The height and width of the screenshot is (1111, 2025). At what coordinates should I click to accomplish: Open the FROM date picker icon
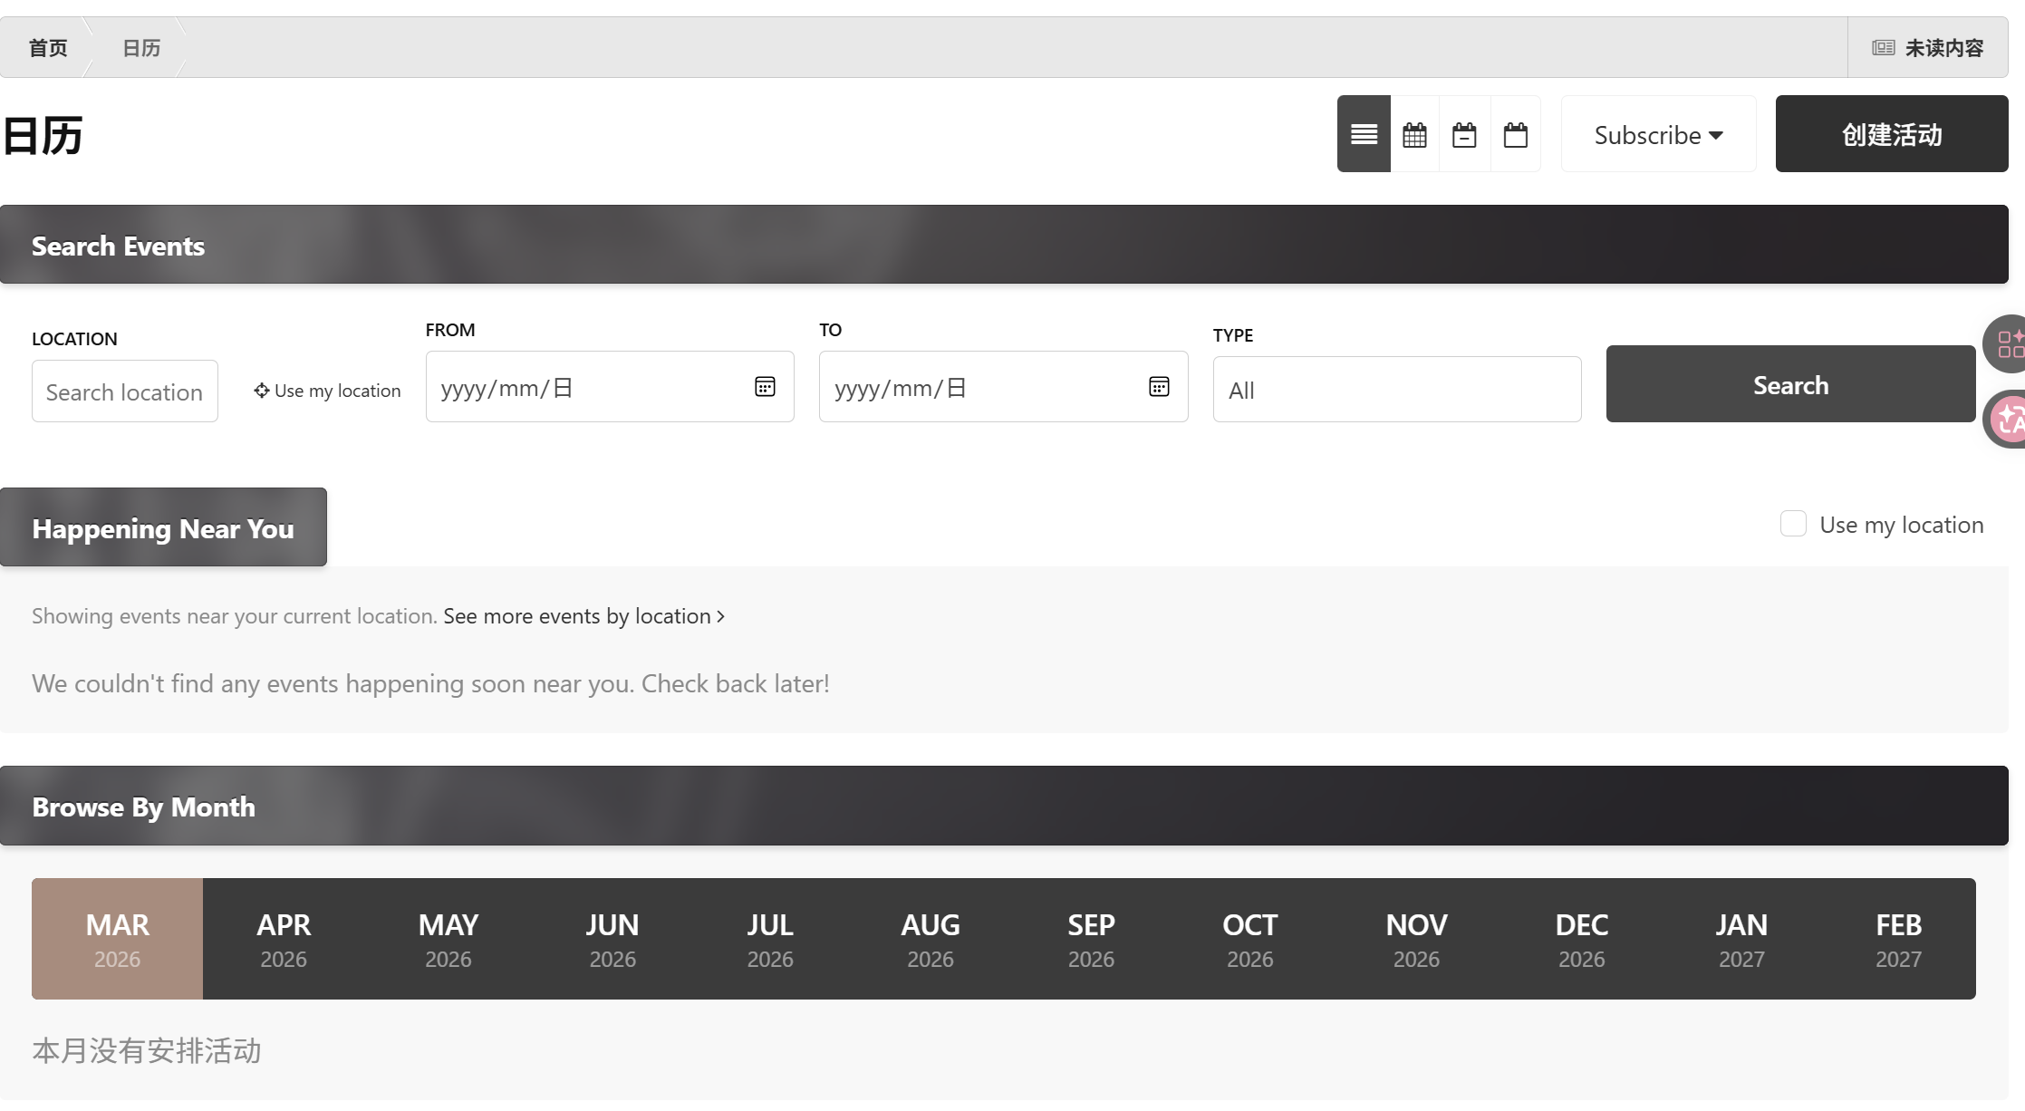765,387
